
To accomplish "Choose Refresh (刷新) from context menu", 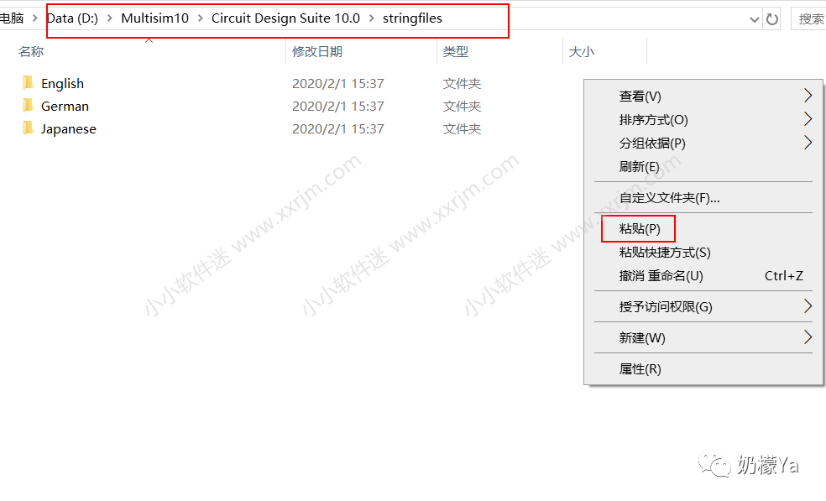I will 703,166.
